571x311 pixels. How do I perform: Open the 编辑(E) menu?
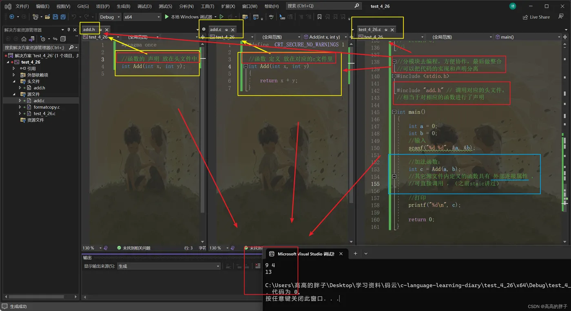pyautogui.click(x=42, y=6)
